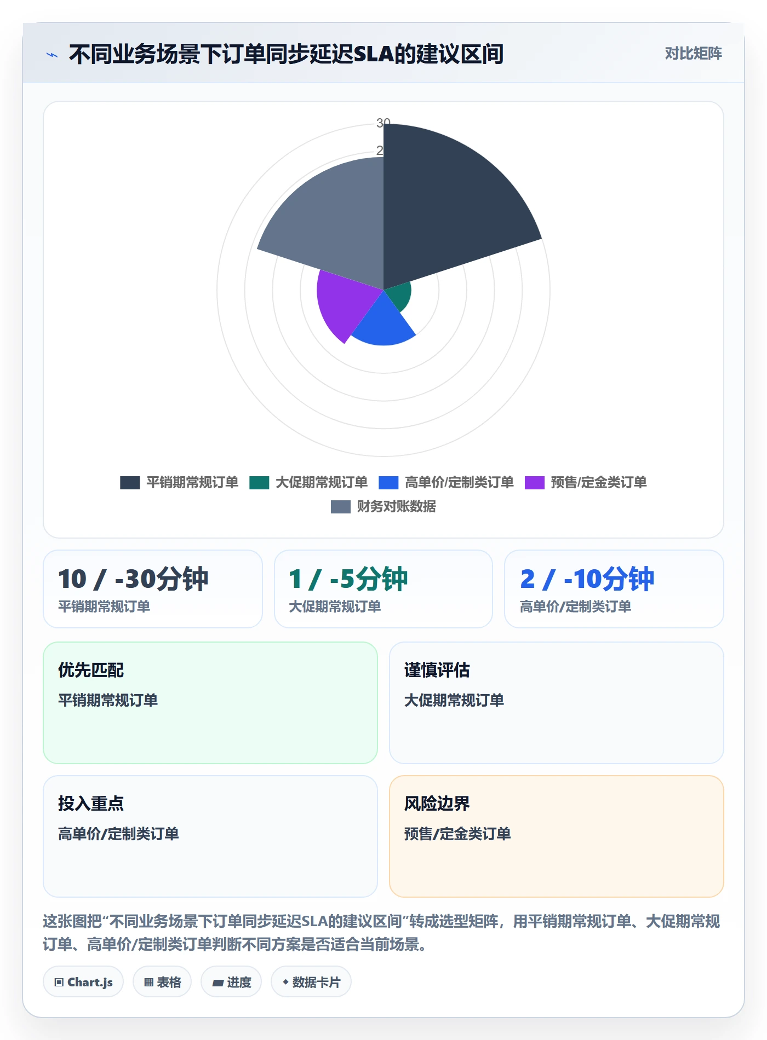Click the dark navy legend color swatch
Screen dimensions: 767x1040
130,483
